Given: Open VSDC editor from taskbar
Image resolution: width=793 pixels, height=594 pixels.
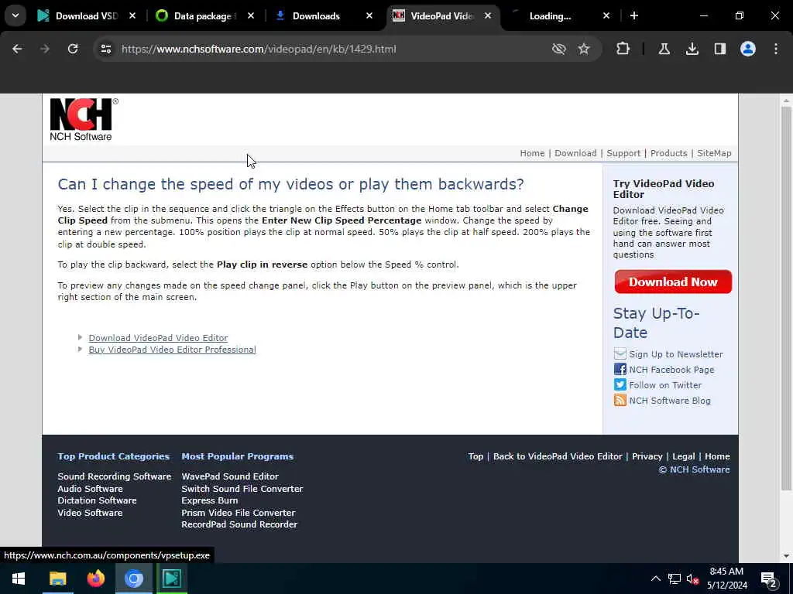Looking at the screenshot, I should [171, 579].
